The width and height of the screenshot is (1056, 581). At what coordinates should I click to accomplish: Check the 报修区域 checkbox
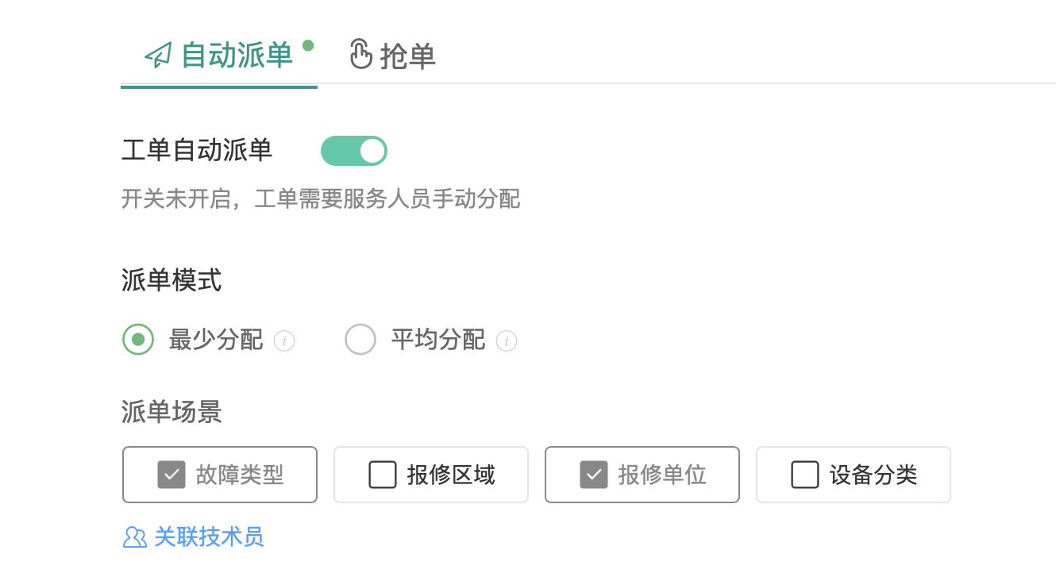383,475
